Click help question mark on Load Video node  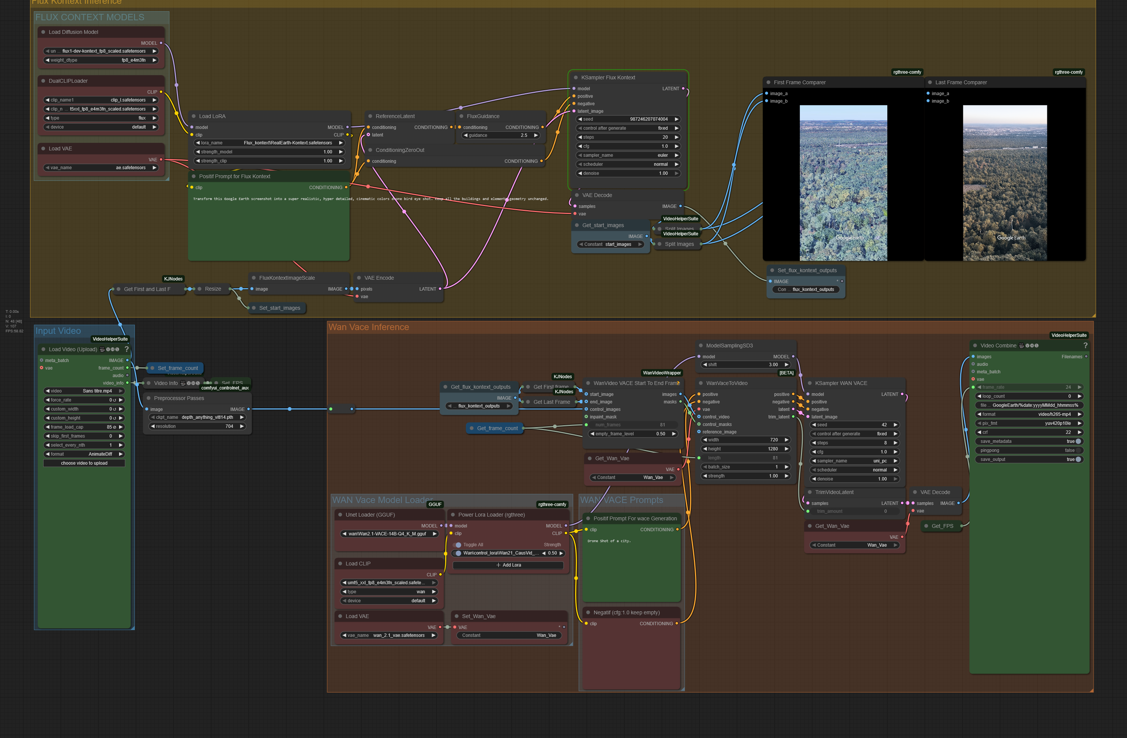coord(127,349)
